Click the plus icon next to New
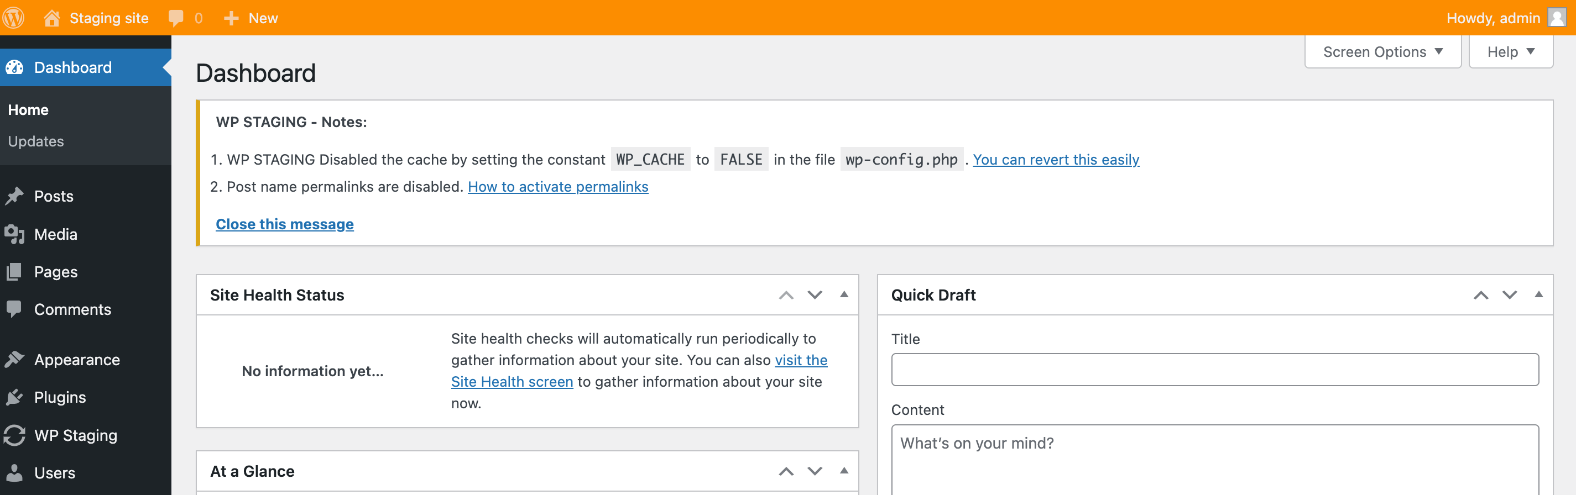Image resolution: width=1576 pixels, height=495 pixels. [231, 18]
